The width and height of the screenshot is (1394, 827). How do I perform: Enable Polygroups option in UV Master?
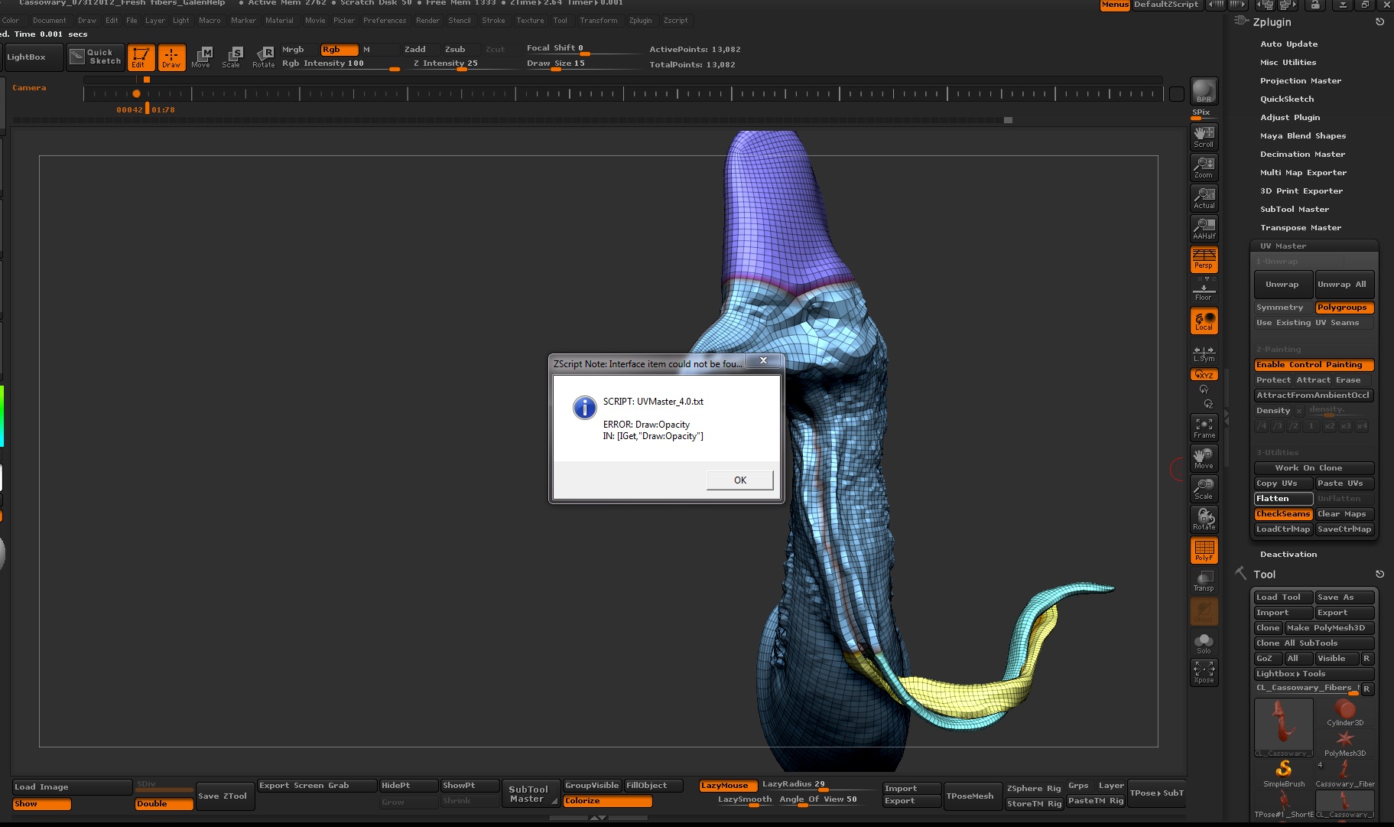click(x=1344, y=308)
